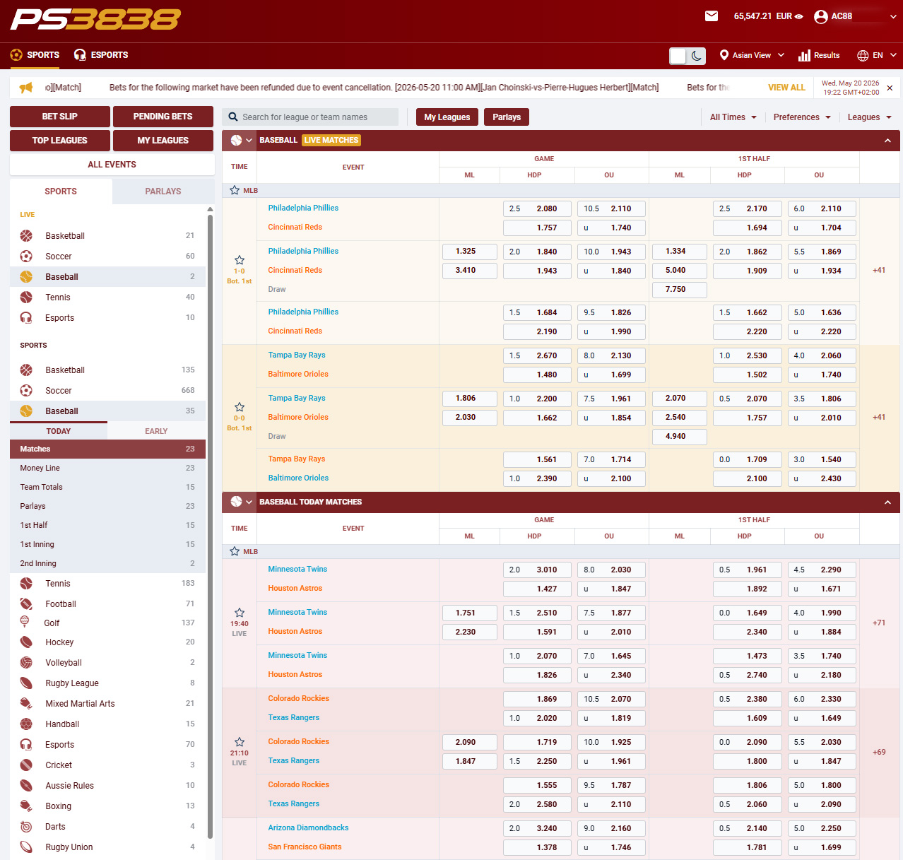Open Hockey with 20 events

[107, 642]
